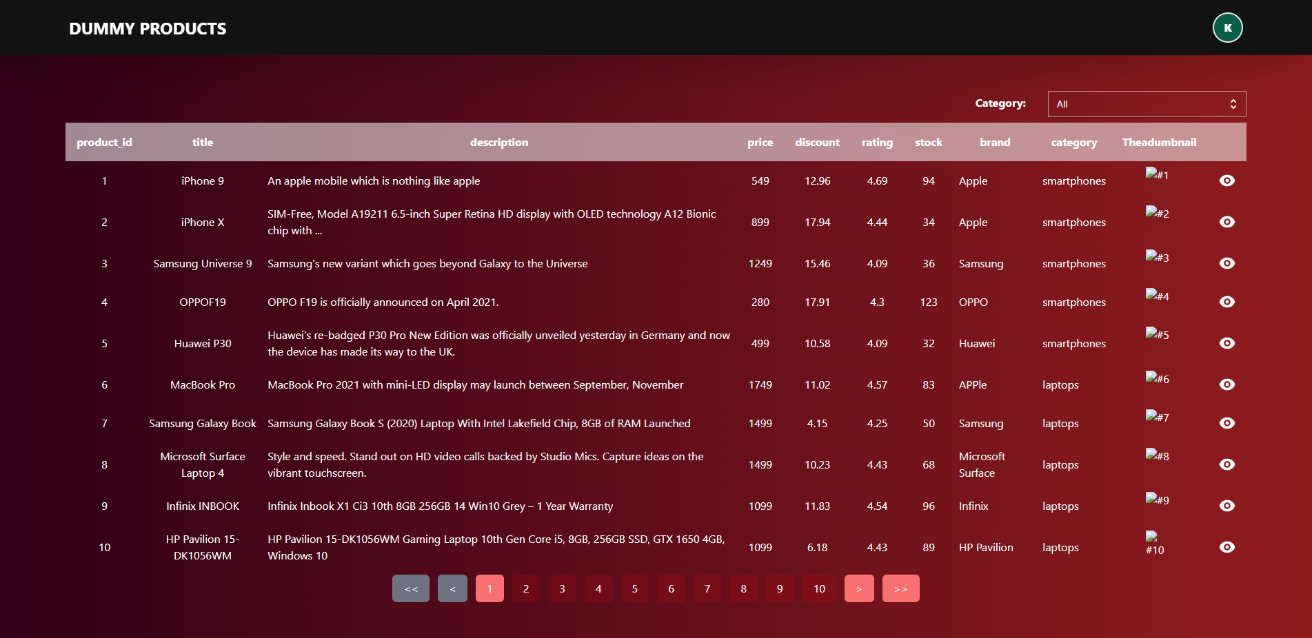Click the category column header
The height and width of the screenshot is (638, 1312).
point(1074,142)
